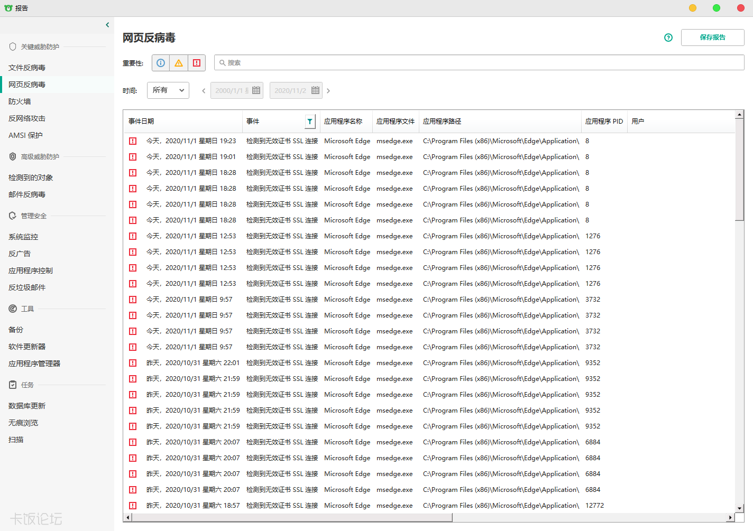Click the search field magnifier icon
Image resolution: width=753 pixels, height=531 pixels.
(x=223, y=63)
